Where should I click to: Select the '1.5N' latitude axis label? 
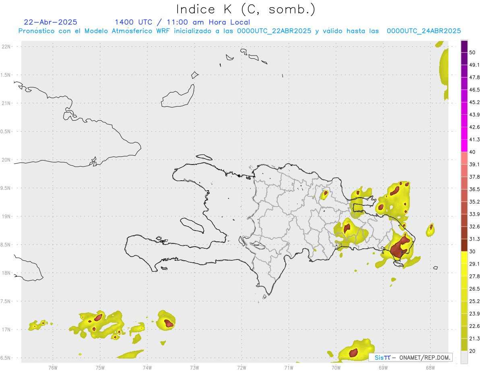point(5,75)
